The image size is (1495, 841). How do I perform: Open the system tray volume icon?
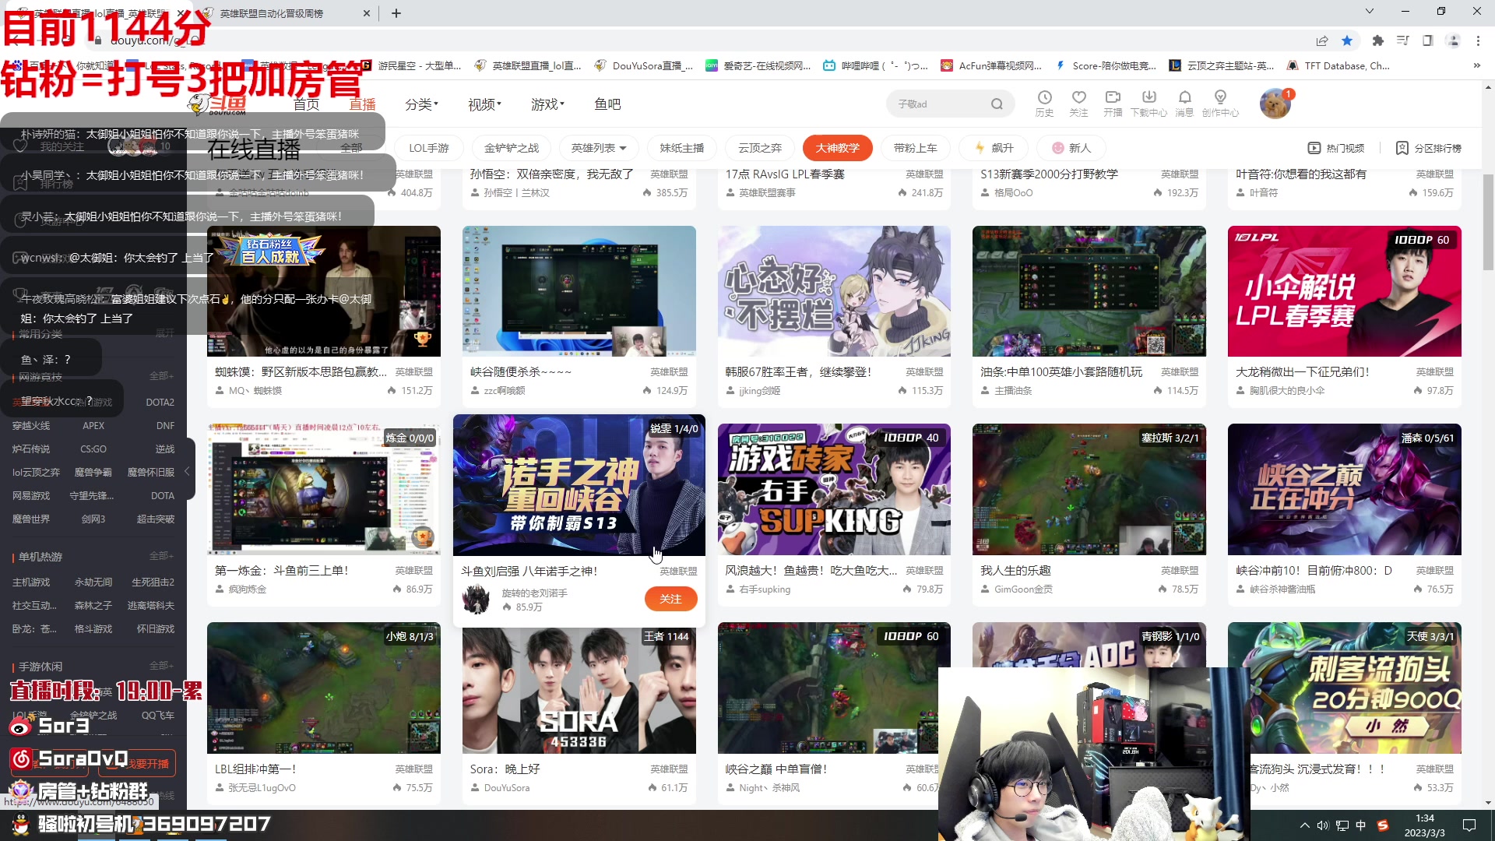pyautogui.click(x=1322, y=825)
